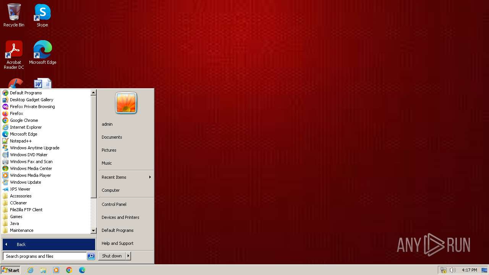Click the programs list scroll-down arrow
The image size is (489, 275).
93,231
